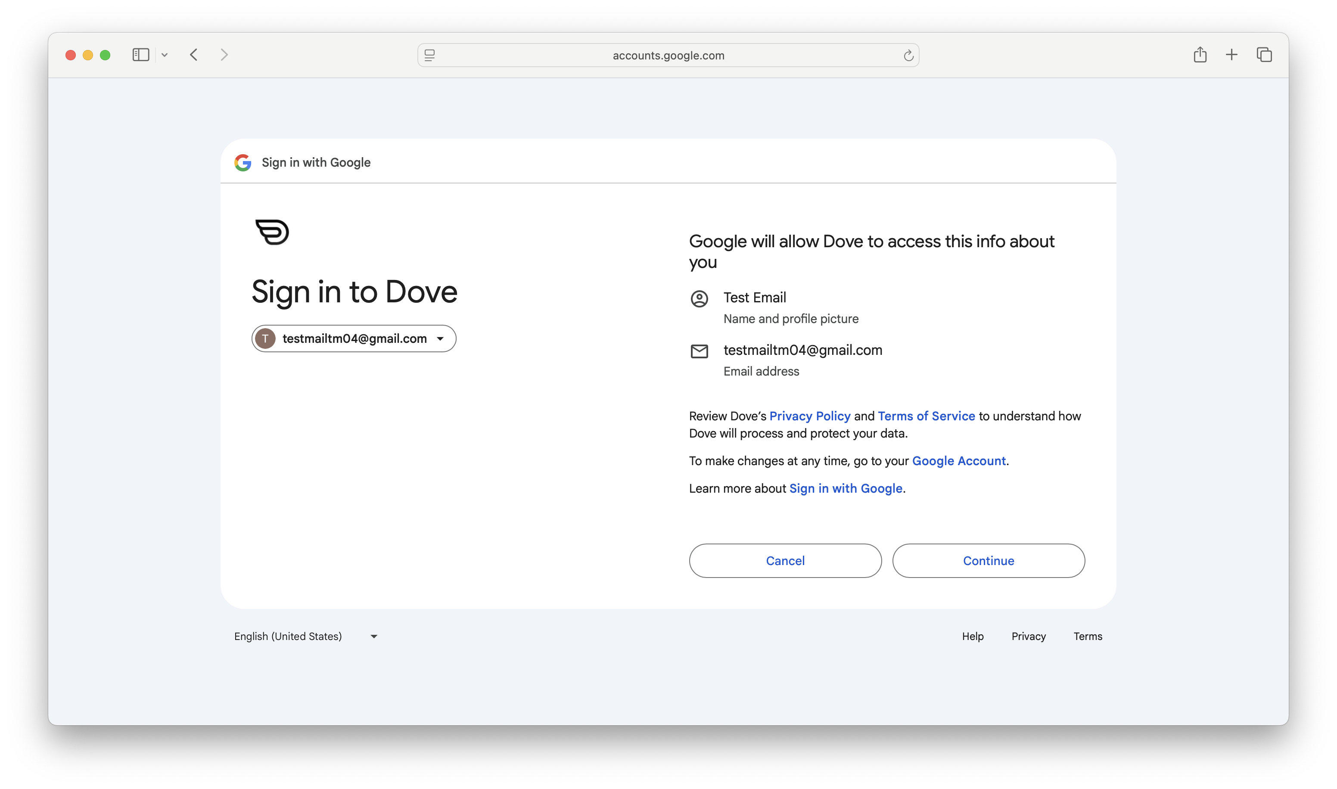The image size is (1337, 789).
Task: Open the Share icon in toolbar
Action: (x=1200, y=55)
